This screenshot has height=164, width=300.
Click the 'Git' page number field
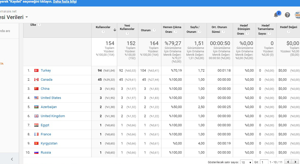(264, 162)
